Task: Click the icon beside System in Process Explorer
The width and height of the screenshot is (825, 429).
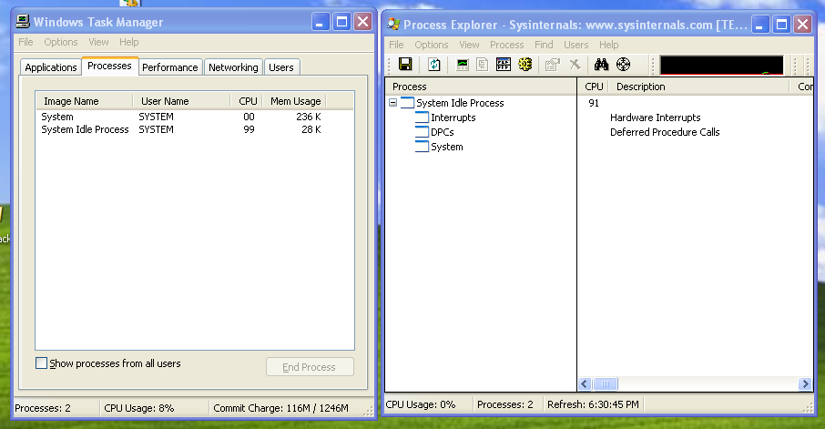Action: [422, 147]
